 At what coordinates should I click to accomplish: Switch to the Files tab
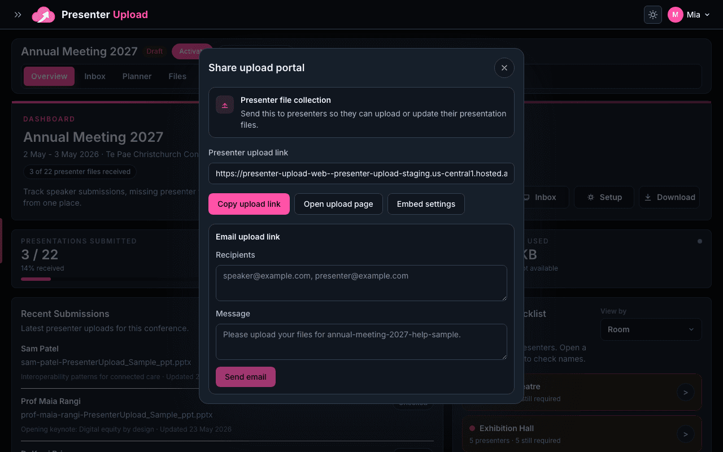pos(177,76)
